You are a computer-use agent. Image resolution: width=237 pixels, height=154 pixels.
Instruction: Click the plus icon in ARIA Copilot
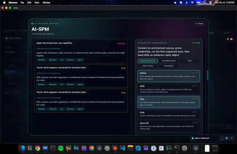tap(232, 138)
